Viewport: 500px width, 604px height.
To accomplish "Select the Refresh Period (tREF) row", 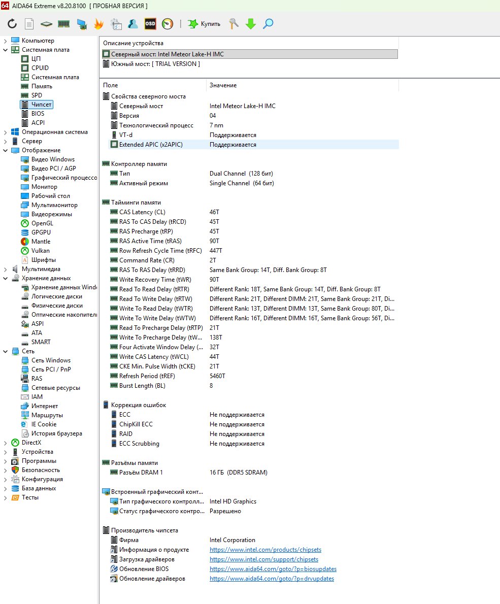I will pyautogui.click(x=254, y=376).
